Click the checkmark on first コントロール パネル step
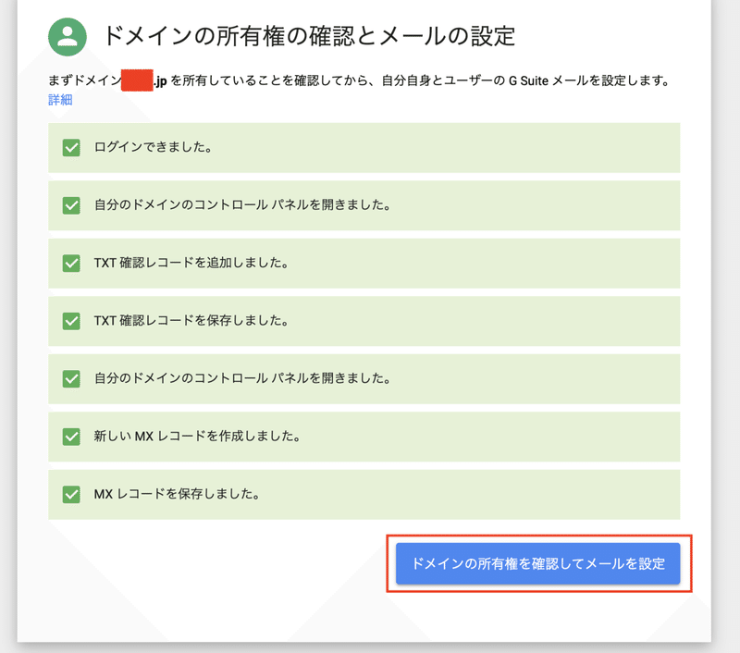The height and width of the screenshot is (653, 740). click(71, 205)
